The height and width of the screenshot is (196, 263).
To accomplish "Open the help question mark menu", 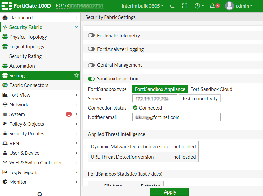I will pyautogui.click(x=199, y=6).
